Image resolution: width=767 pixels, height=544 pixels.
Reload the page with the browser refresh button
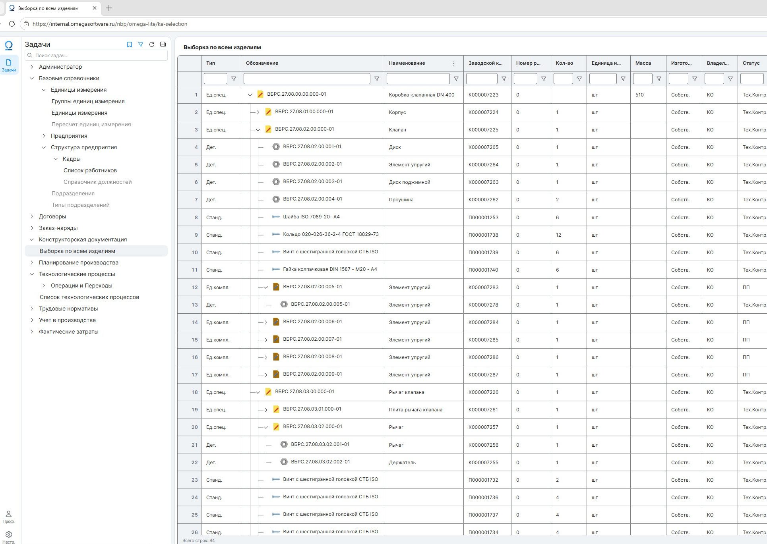tap(12, 24)
